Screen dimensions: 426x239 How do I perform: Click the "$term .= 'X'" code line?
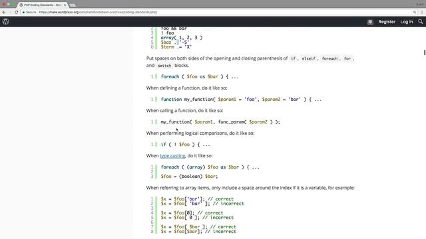(x=176, y=47)
